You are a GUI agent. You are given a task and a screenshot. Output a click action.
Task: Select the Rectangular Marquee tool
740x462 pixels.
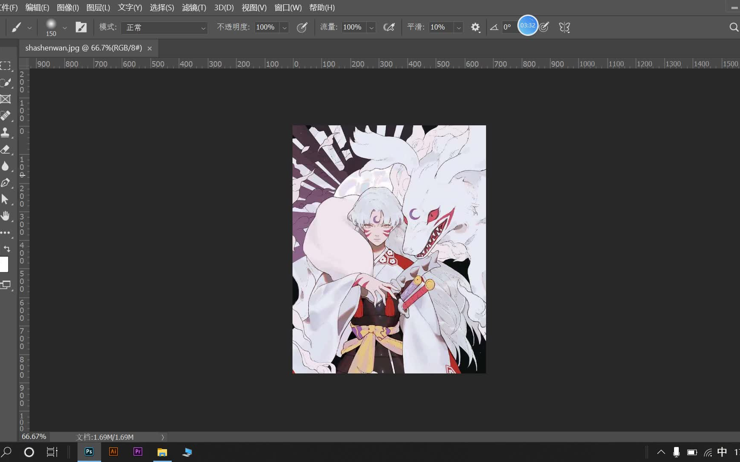(5, 65)
